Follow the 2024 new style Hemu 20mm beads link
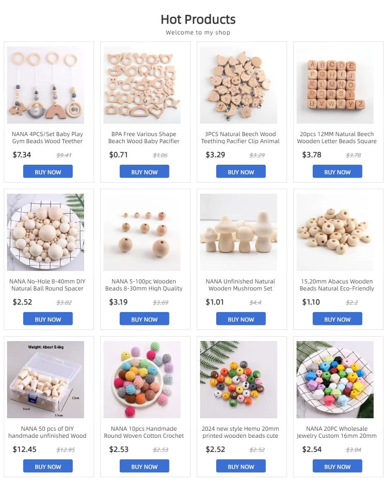The width and height of the screenshot is (391, 483). tap(240, 432)
